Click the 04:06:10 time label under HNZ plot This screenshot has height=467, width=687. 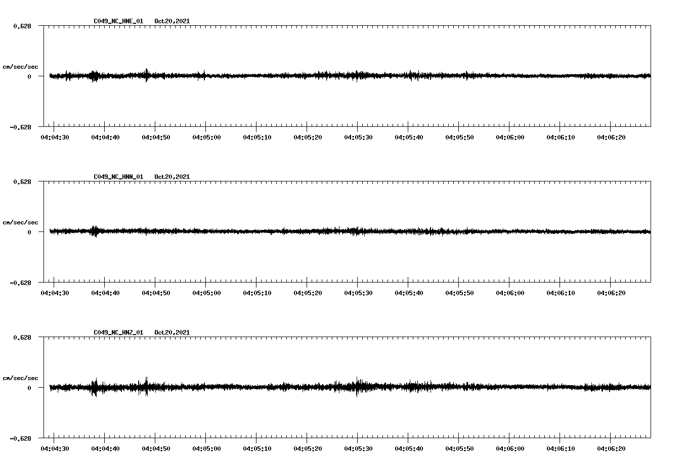[561, 449]
